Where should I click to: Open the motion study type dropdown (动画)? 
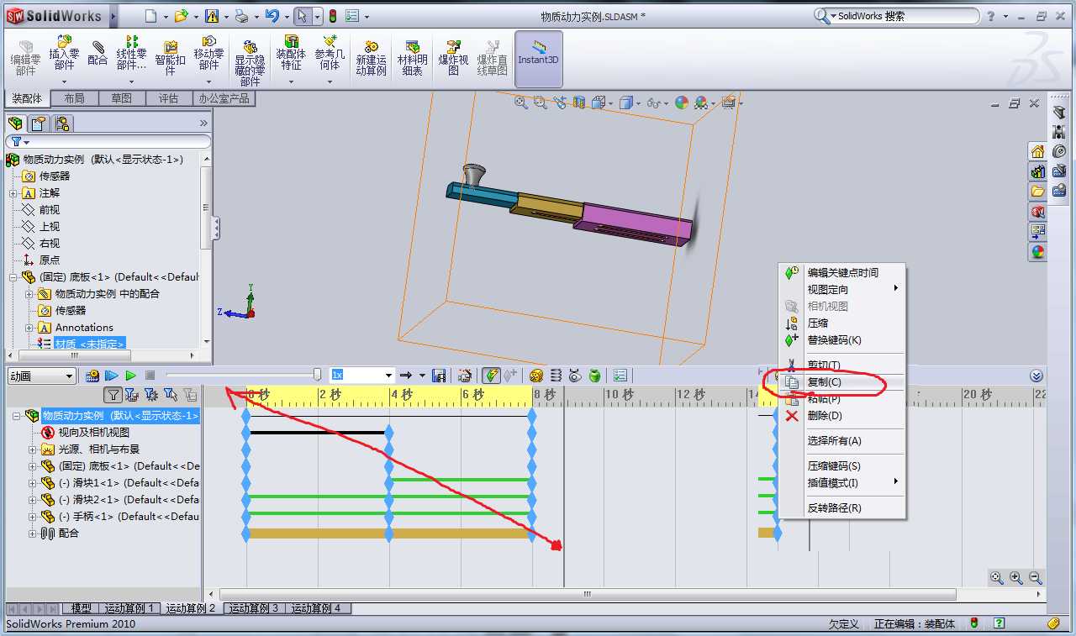pos(41,376)
